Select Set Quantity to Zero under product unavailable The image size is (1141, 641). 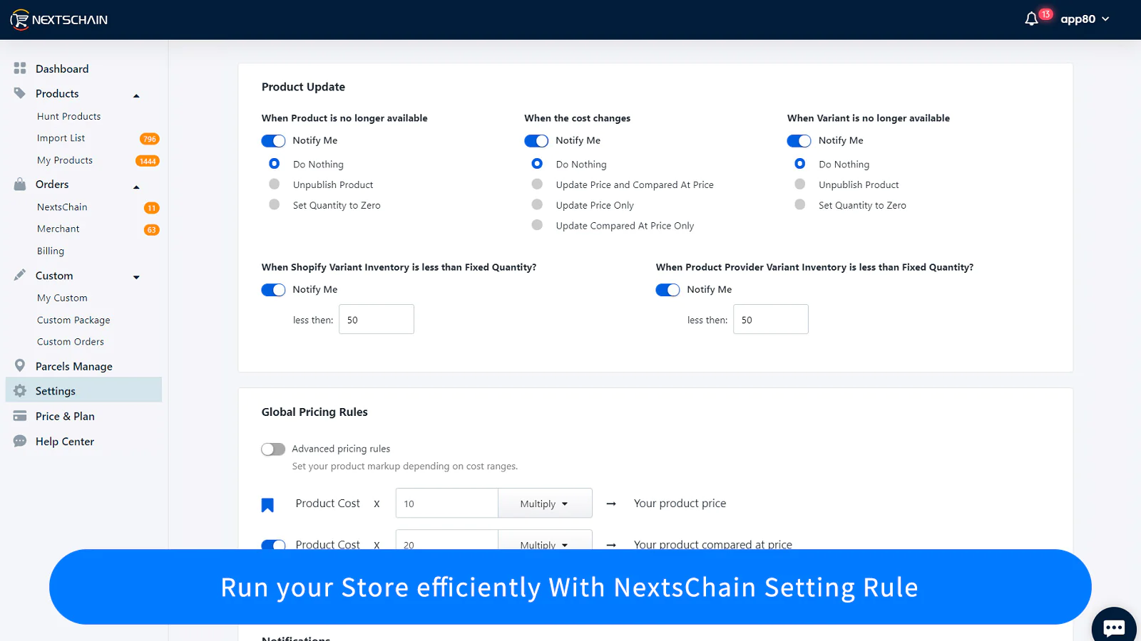(275, 204)
